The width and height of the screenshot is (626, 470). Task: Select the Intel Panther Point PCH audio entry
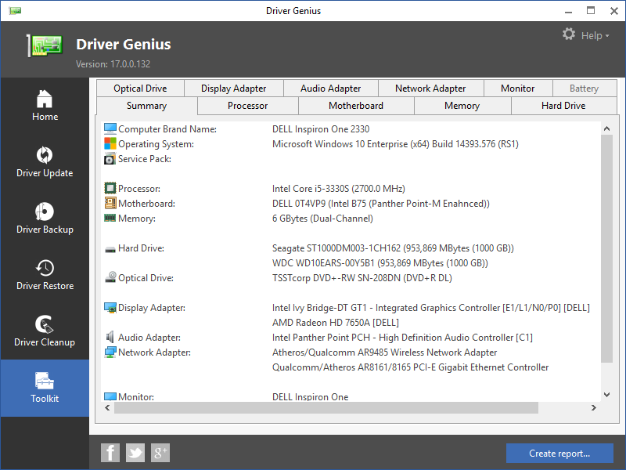click(x=402, y=338)
